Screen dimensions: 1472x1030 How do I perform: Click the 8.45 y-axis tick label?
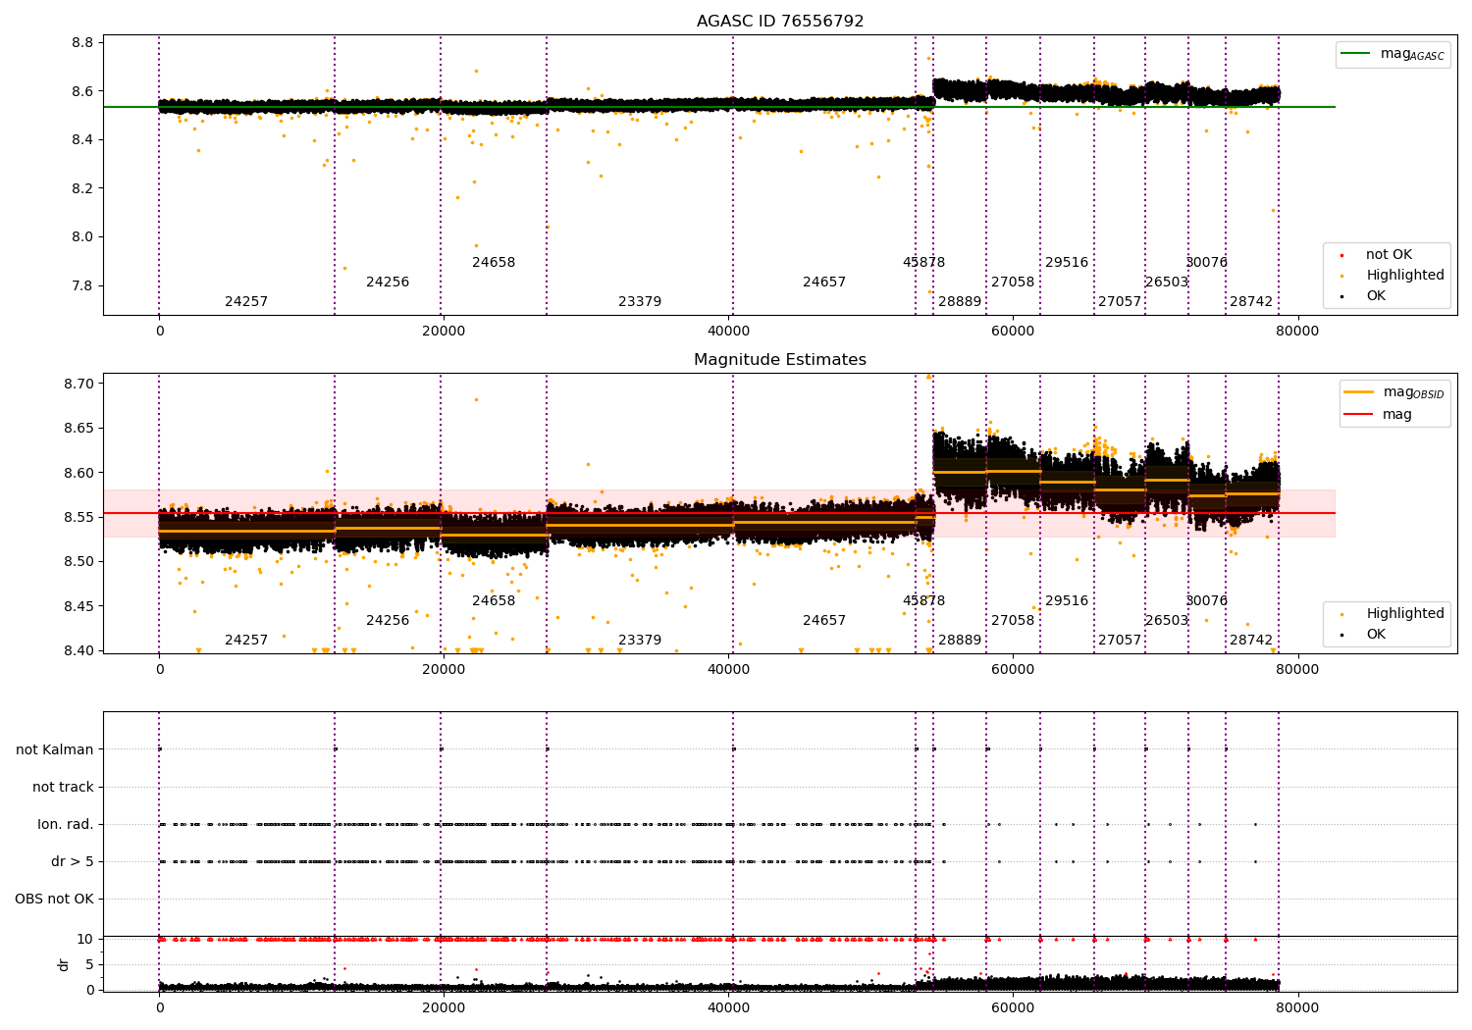pyautogui.click(x=79, y=606)
